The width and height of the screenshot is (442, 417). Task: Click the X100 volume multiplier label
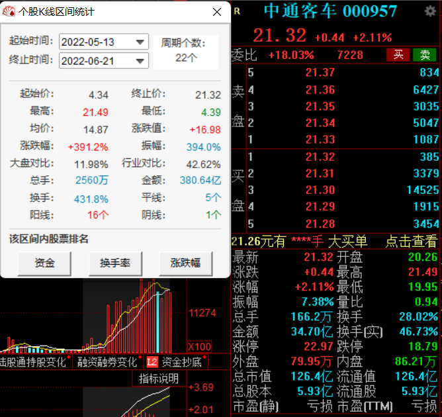coord(199,347)
